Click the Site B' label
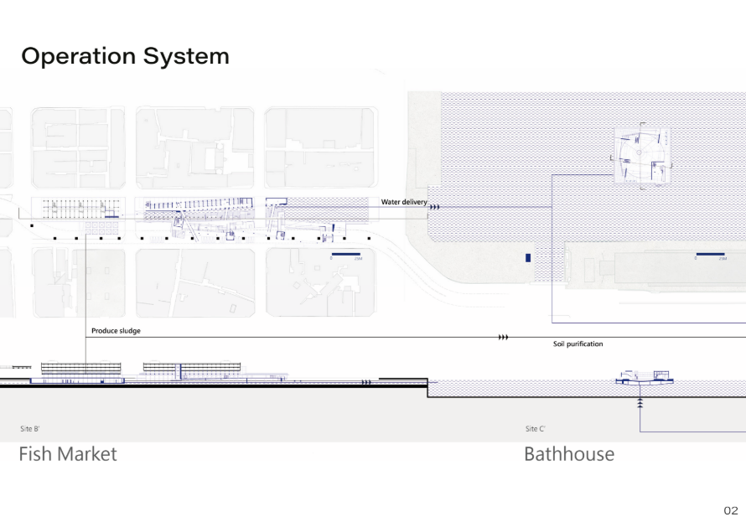 point(30,429)
